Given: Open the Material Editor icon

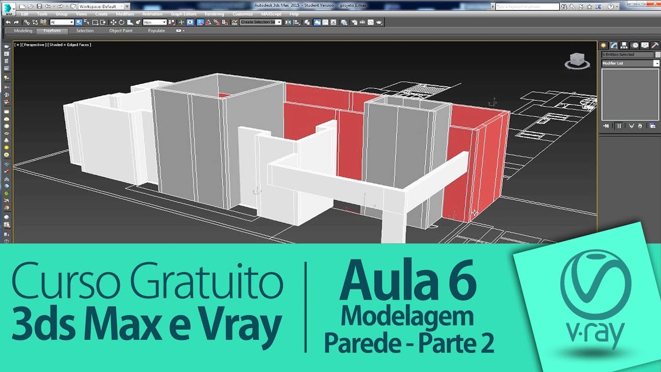Looking at the screenshot, I should pyautogui.click(x=344, y=22).
